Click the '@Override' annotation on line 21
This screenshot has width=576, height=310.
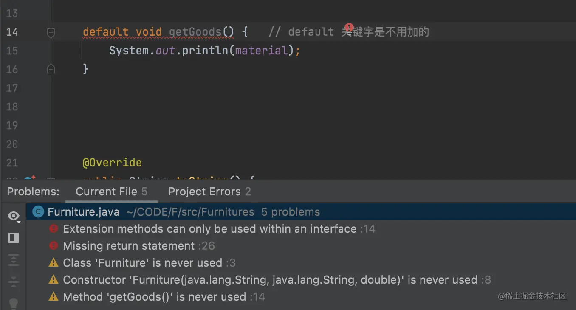112,163
